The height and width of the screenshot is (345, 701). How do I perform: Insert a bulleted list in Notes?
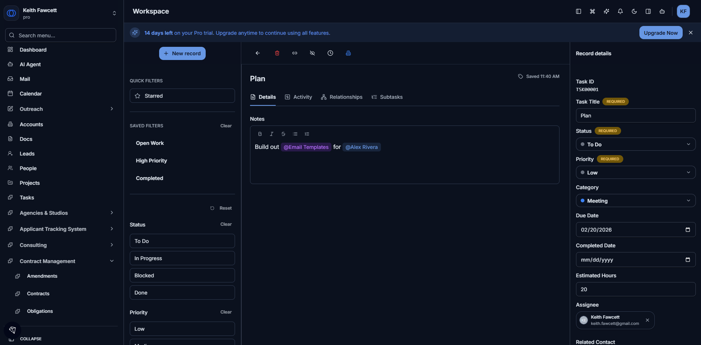295,134
